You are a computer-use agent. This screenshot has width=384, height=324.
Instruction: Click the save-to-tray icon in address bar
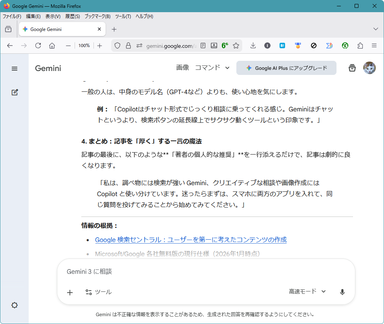click(214, 46)
